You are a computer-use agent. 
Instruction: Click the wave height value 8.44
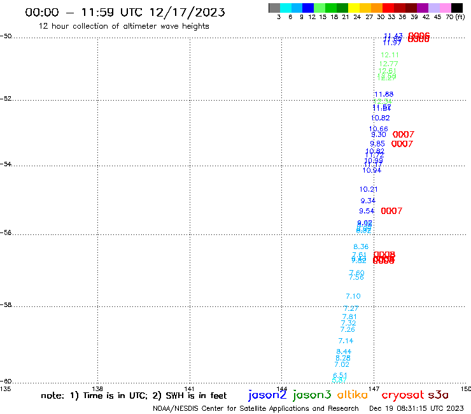[344, 352]
